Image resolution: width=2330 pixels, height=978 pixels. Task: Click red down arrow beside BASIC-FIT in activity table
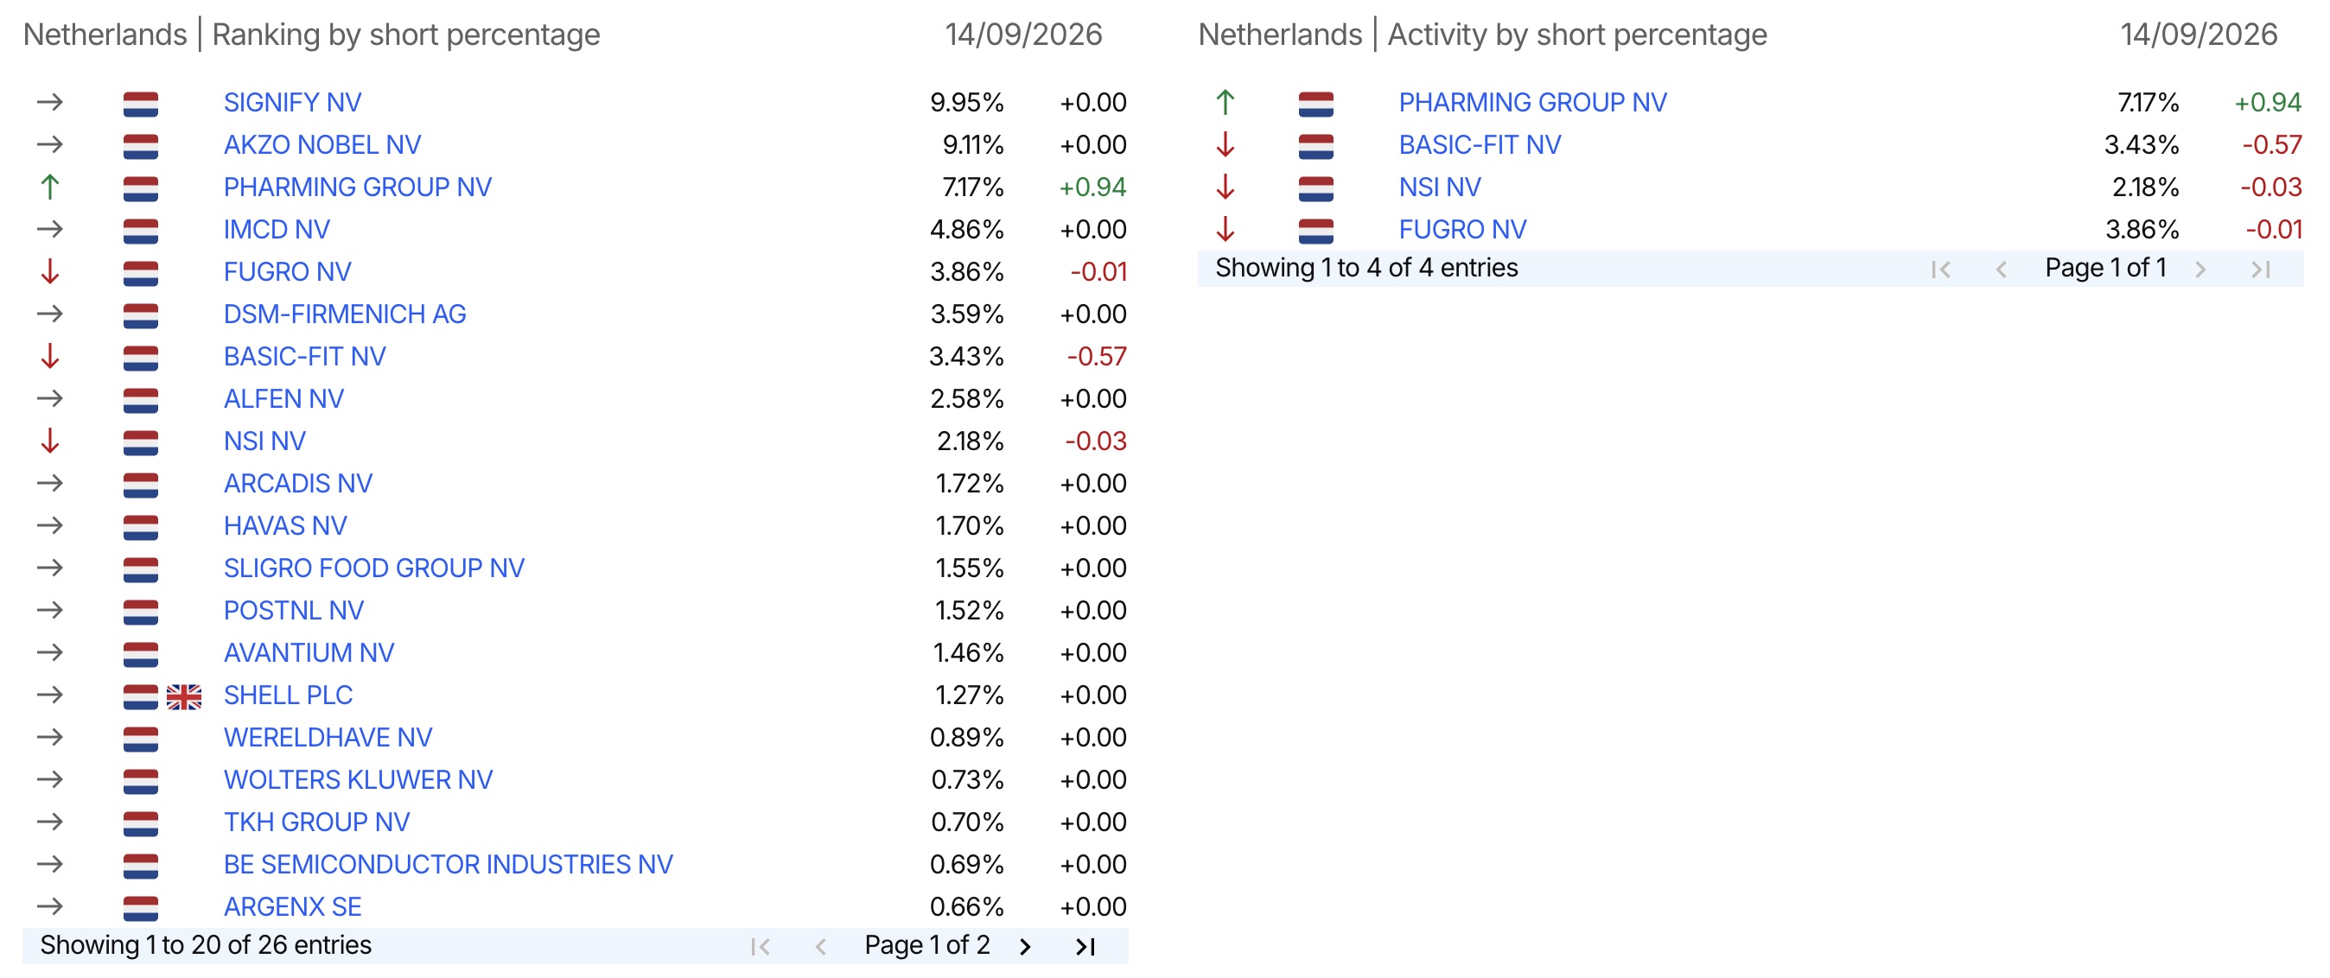pyautogui.click(x=1225, y=144)
